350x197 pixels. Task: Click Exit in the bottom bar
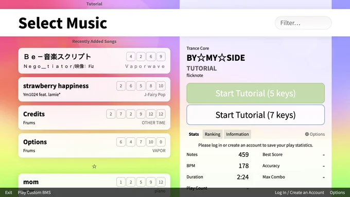coord(8,192)
